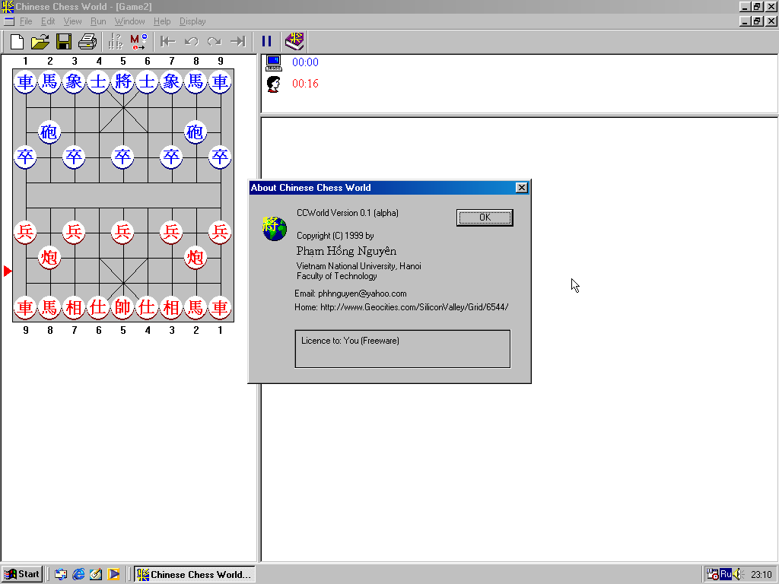Open the Window menu

(129, 21)
